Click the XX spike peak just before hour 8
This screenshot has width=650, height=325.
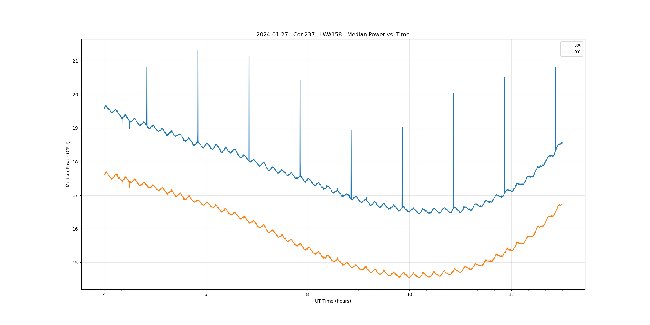click(x=300, y=81)
